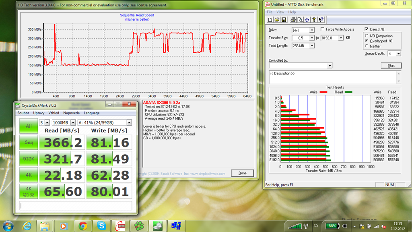Open the View menu in ATTO
Image resolution: width=412 pixels, height=232 pixels.
coord(280,12)
